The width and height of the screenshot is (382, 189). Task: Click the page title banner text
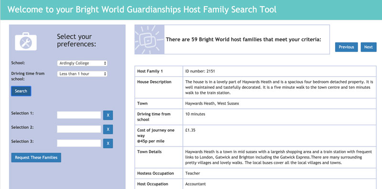pos(142,10)
